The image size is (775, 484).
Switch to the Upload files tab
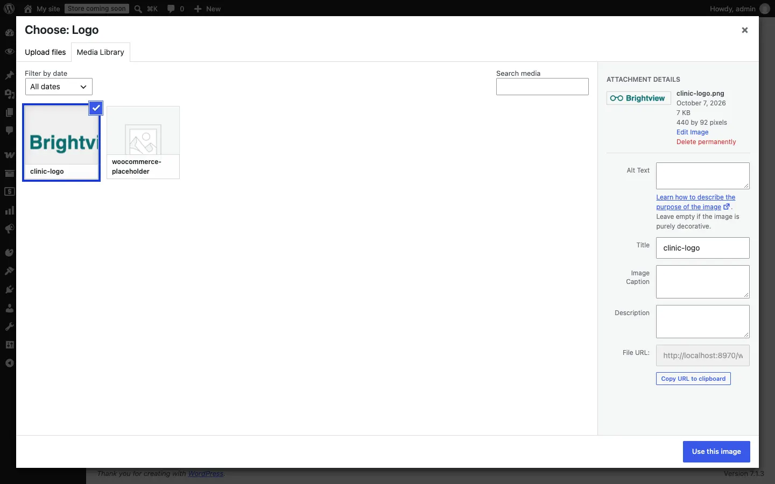[x=45, y=52]
